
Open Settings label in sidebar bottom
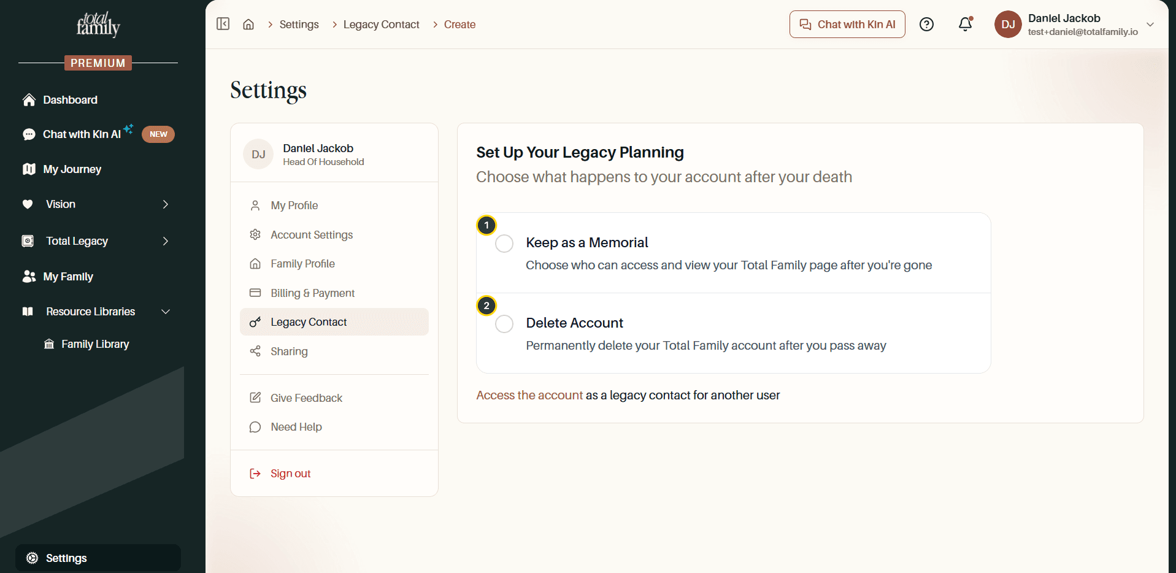pos(66,558)
